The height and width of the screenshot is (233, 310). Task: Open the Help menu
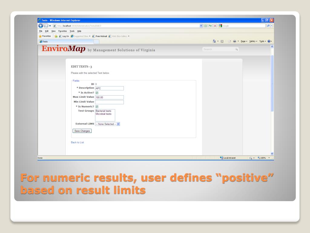click(x=79, y=31)
